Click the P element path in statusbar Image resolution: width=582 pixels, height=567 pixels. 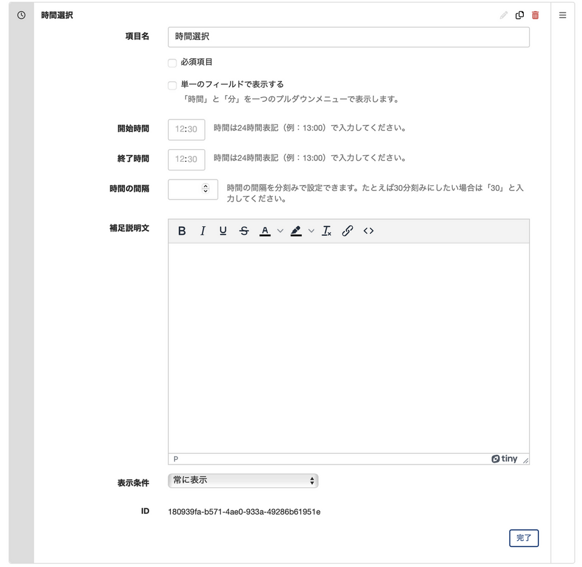tap(176, 459)
